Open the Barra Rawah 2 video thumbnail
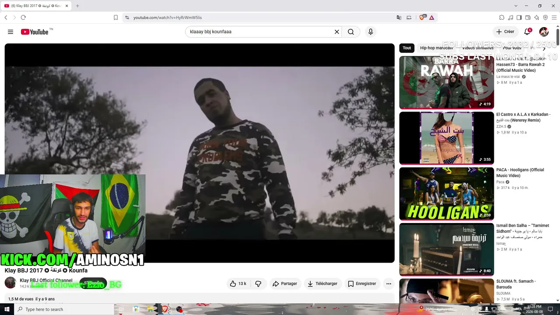The width and height of the screenshot is (560, 315). [446, 82]
